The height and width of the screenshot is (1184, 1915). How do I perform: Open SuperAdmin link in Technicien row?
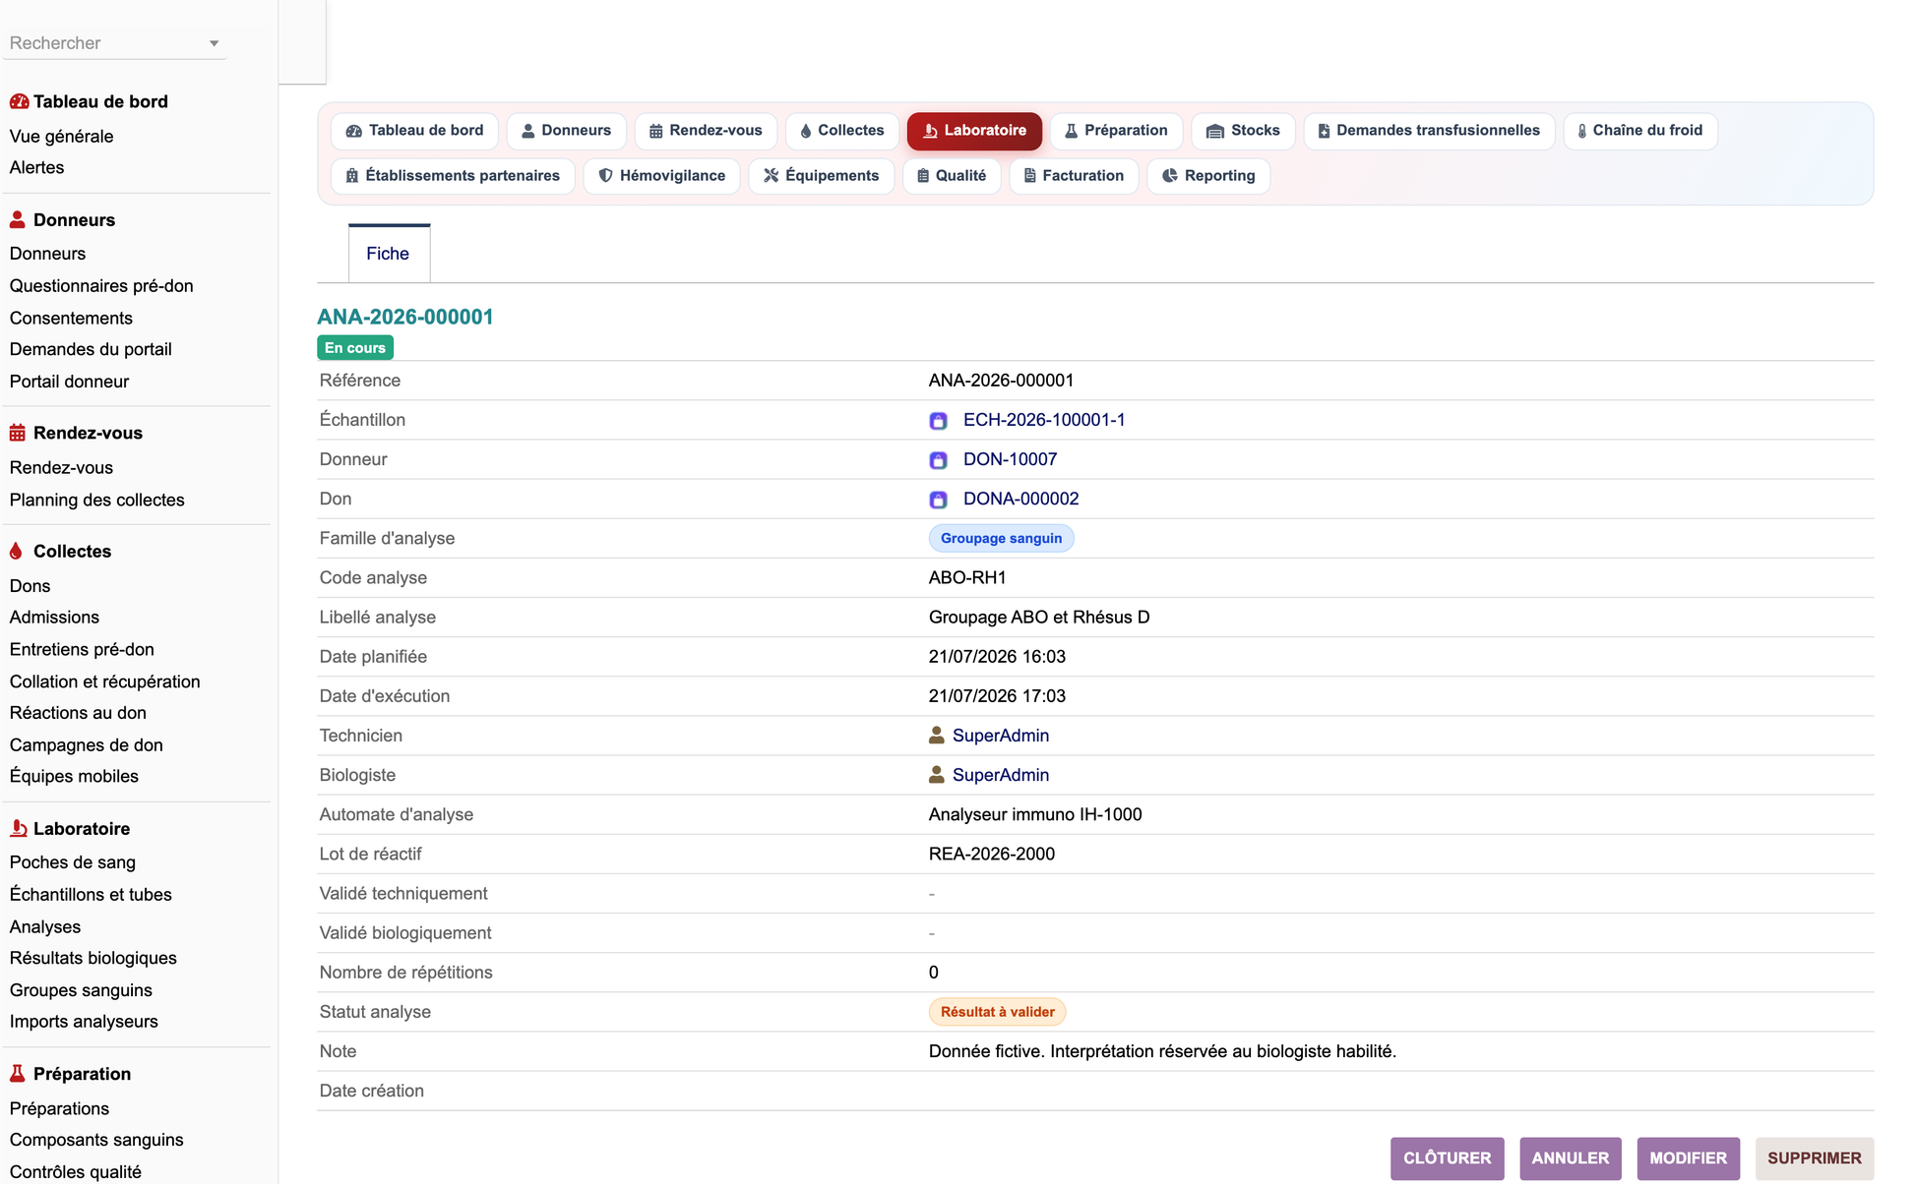tap(1000, 736)
